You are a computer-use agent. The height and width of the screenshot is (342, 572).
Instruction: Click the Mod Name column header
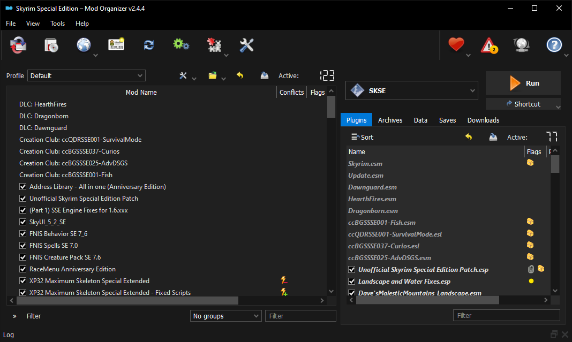[141, 92]
